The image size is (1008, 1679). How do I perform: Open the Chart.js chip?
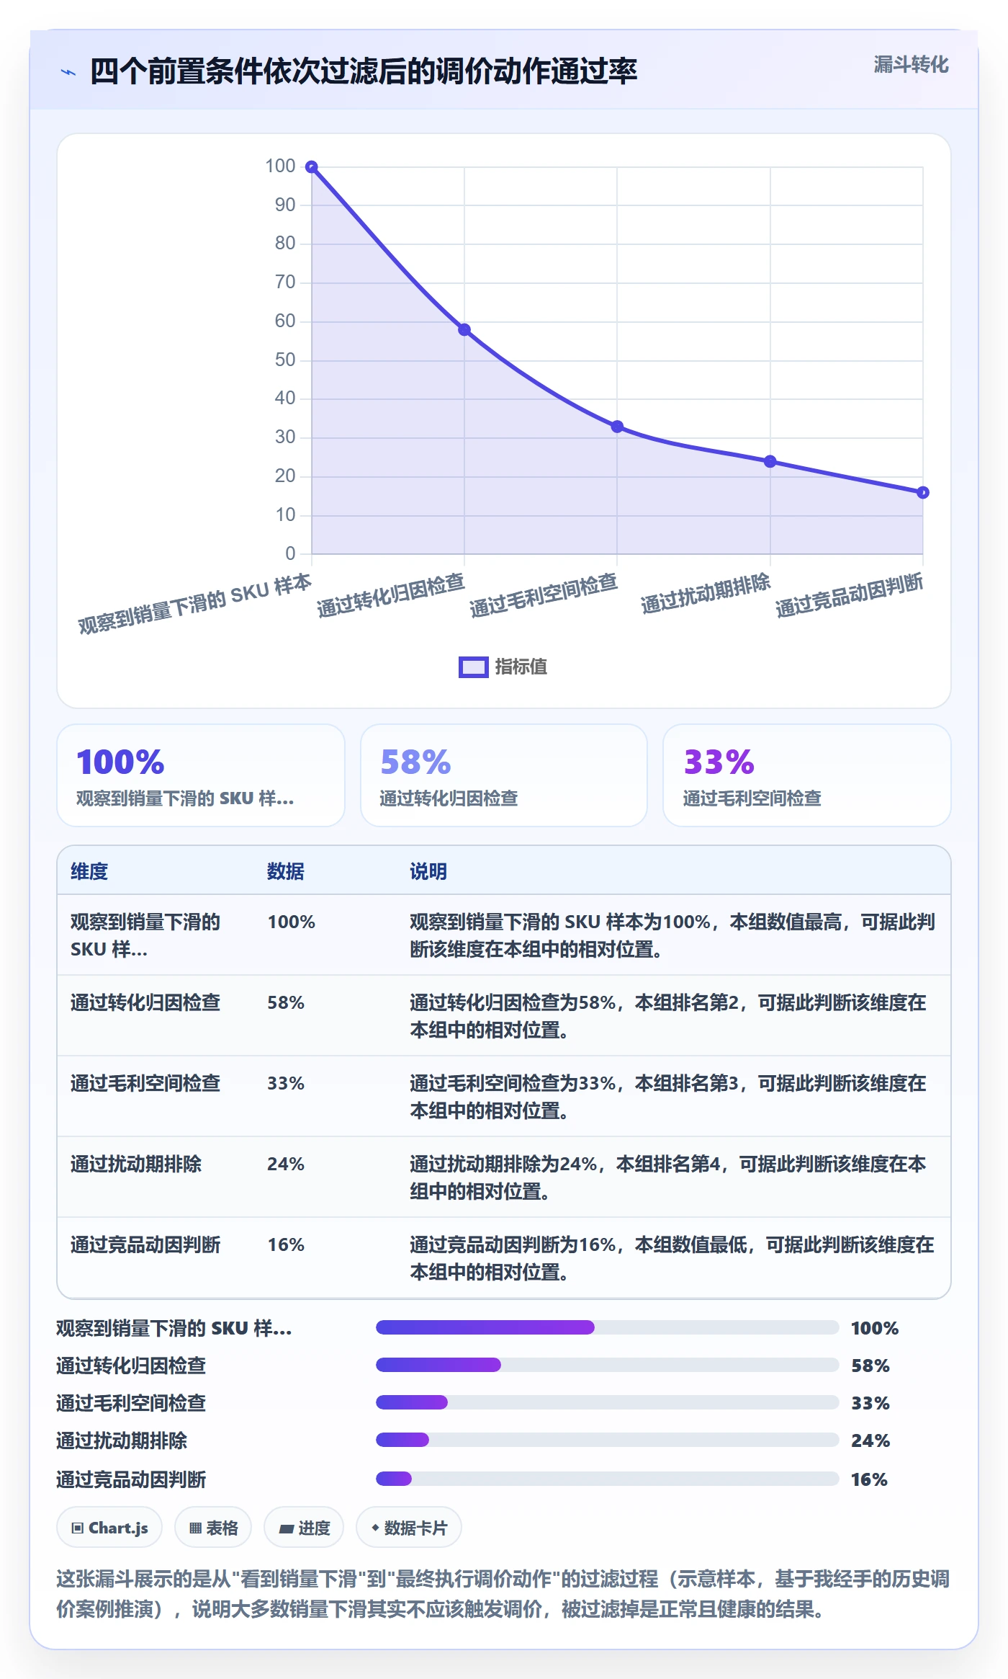[x=109, y=1528]
